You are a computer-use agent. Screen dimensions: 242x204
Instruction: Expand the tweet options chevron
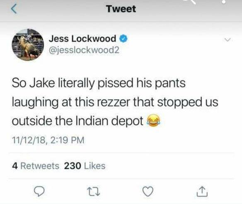(x=227, y=40)
